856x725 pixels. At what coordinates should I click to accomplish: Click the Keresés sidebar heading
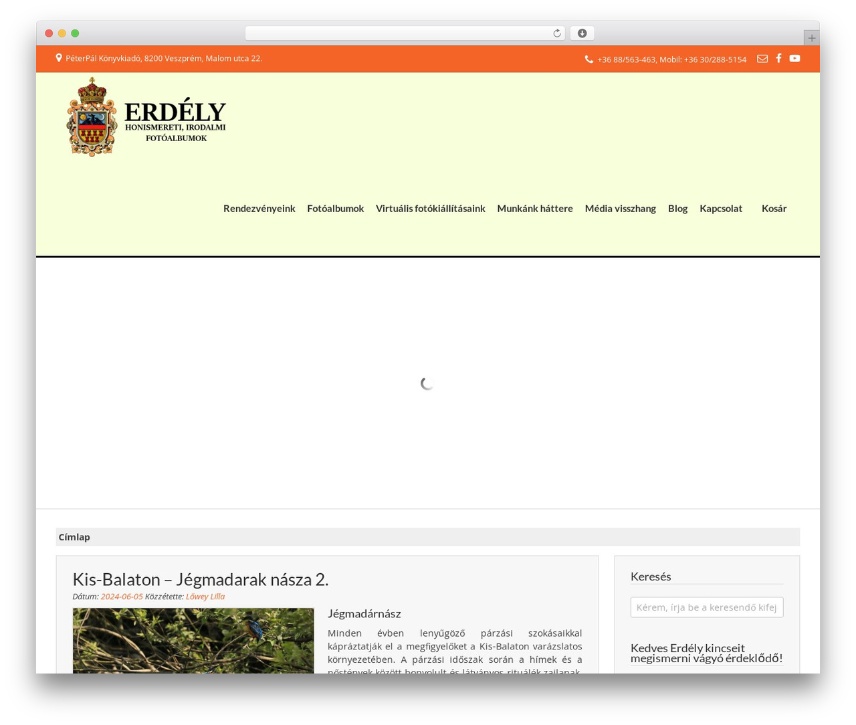point(651,576)
